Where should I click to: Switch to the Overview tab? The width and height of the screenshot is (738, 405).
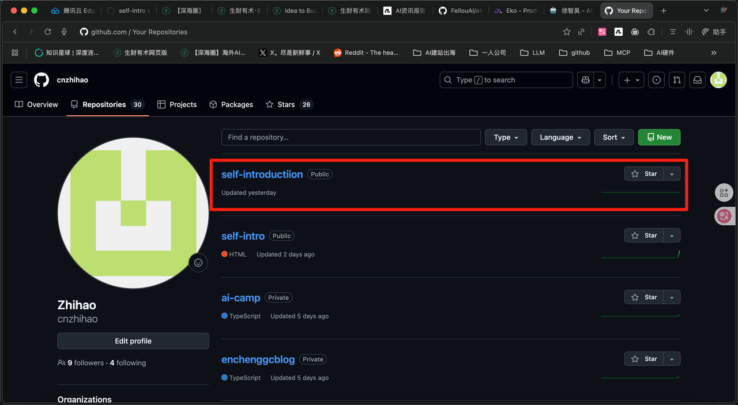tap(36, 104)
